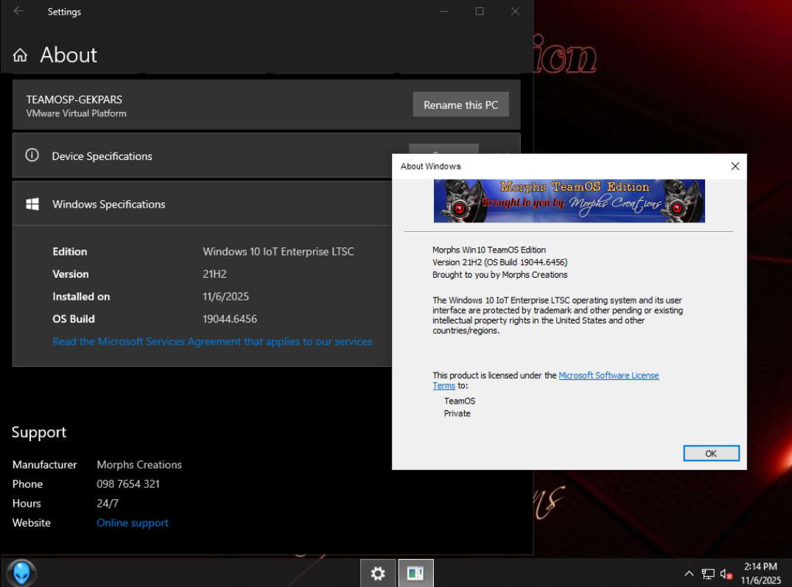Click the Windows logo in Windows Specifications

[x=32, y=204]
